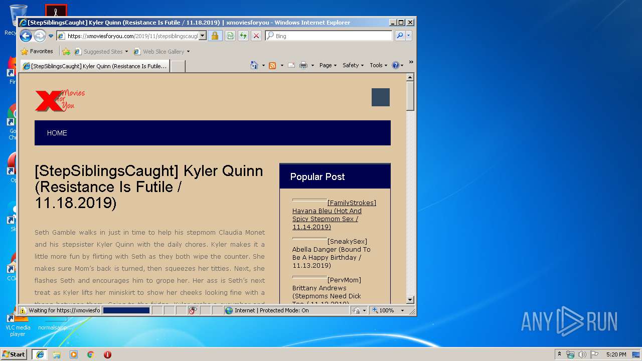The image size is (642, 361).
Task: Click the Action Center flag tray icon
Action: point(594,354)
